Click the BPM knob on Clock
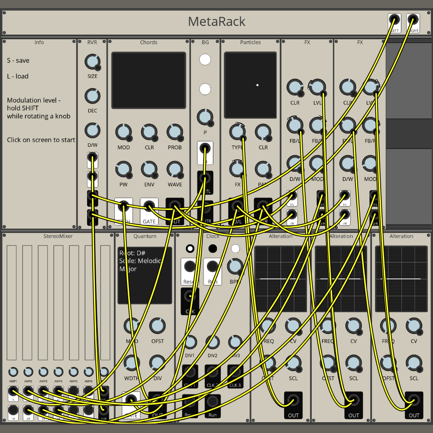Image resolution: width=433 pixels, height=433 pixels. (x=235, y=266)
